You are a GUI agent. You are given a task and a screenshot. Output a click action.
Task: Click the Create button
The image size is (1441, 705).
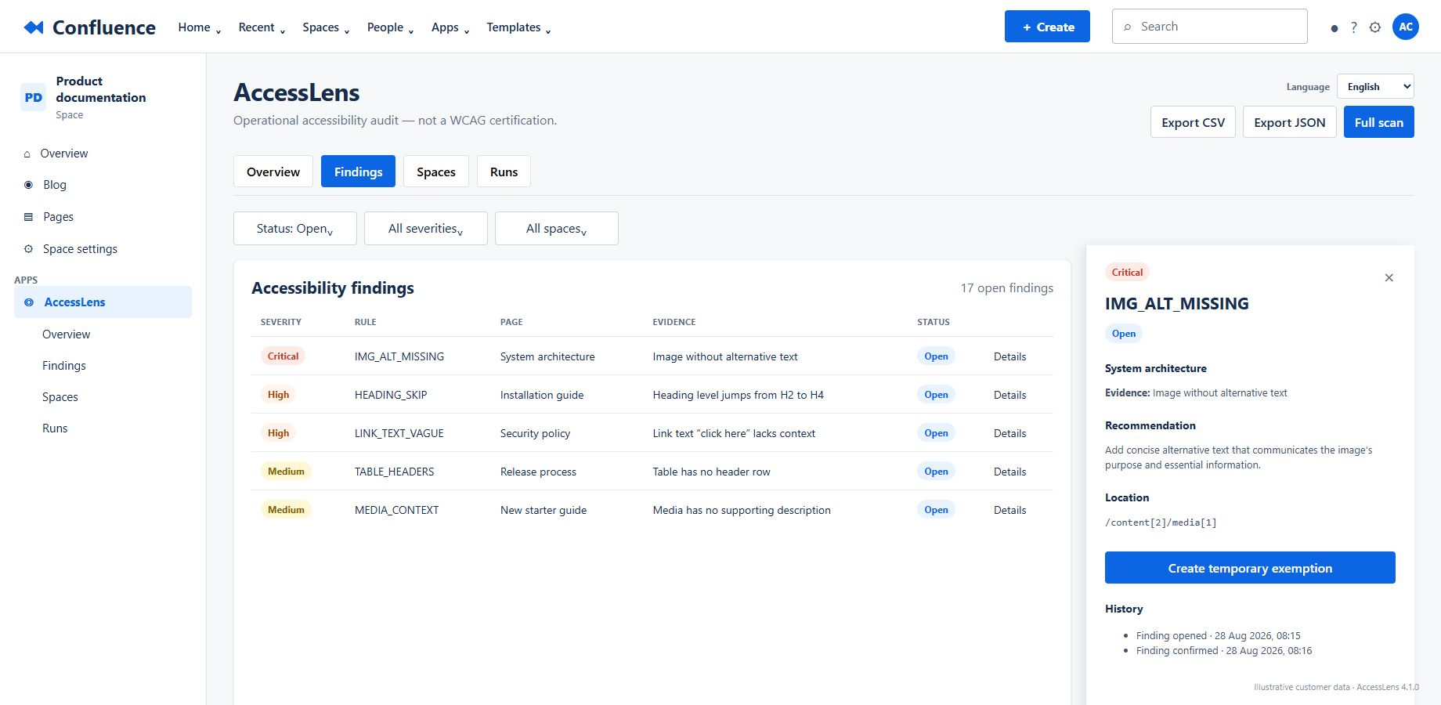point(1047,27)
